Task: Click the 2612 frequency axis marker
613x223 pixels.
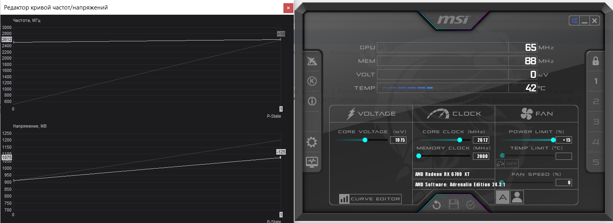Action: 7,39
